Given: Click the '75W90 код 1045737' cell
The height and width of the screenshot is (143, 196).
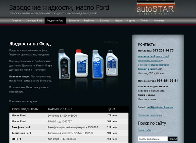Looking at the screenshot, I should click(60, 122).
